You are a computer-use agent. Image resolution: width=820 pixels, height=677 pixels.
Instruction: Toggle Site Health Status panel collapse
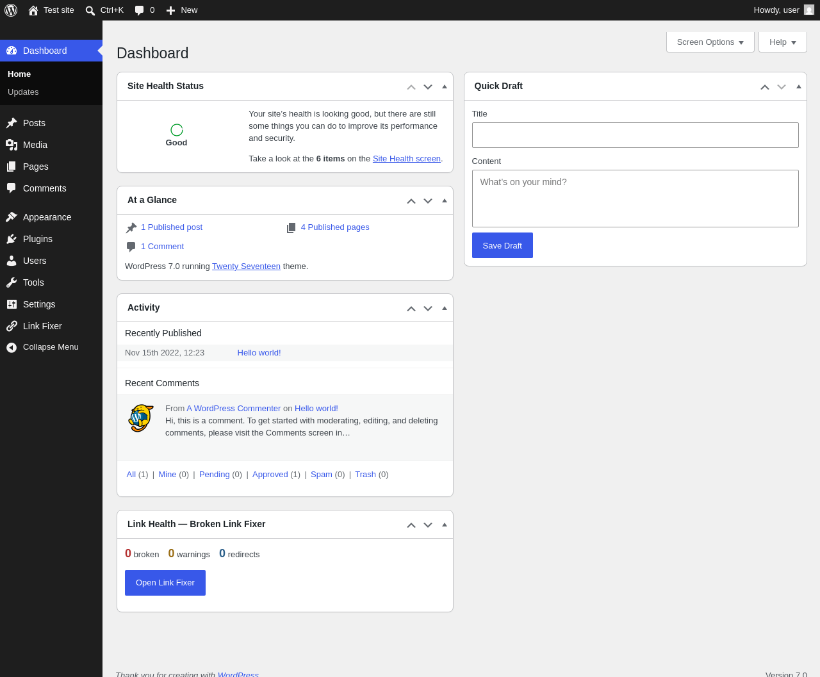click(445, 86)
